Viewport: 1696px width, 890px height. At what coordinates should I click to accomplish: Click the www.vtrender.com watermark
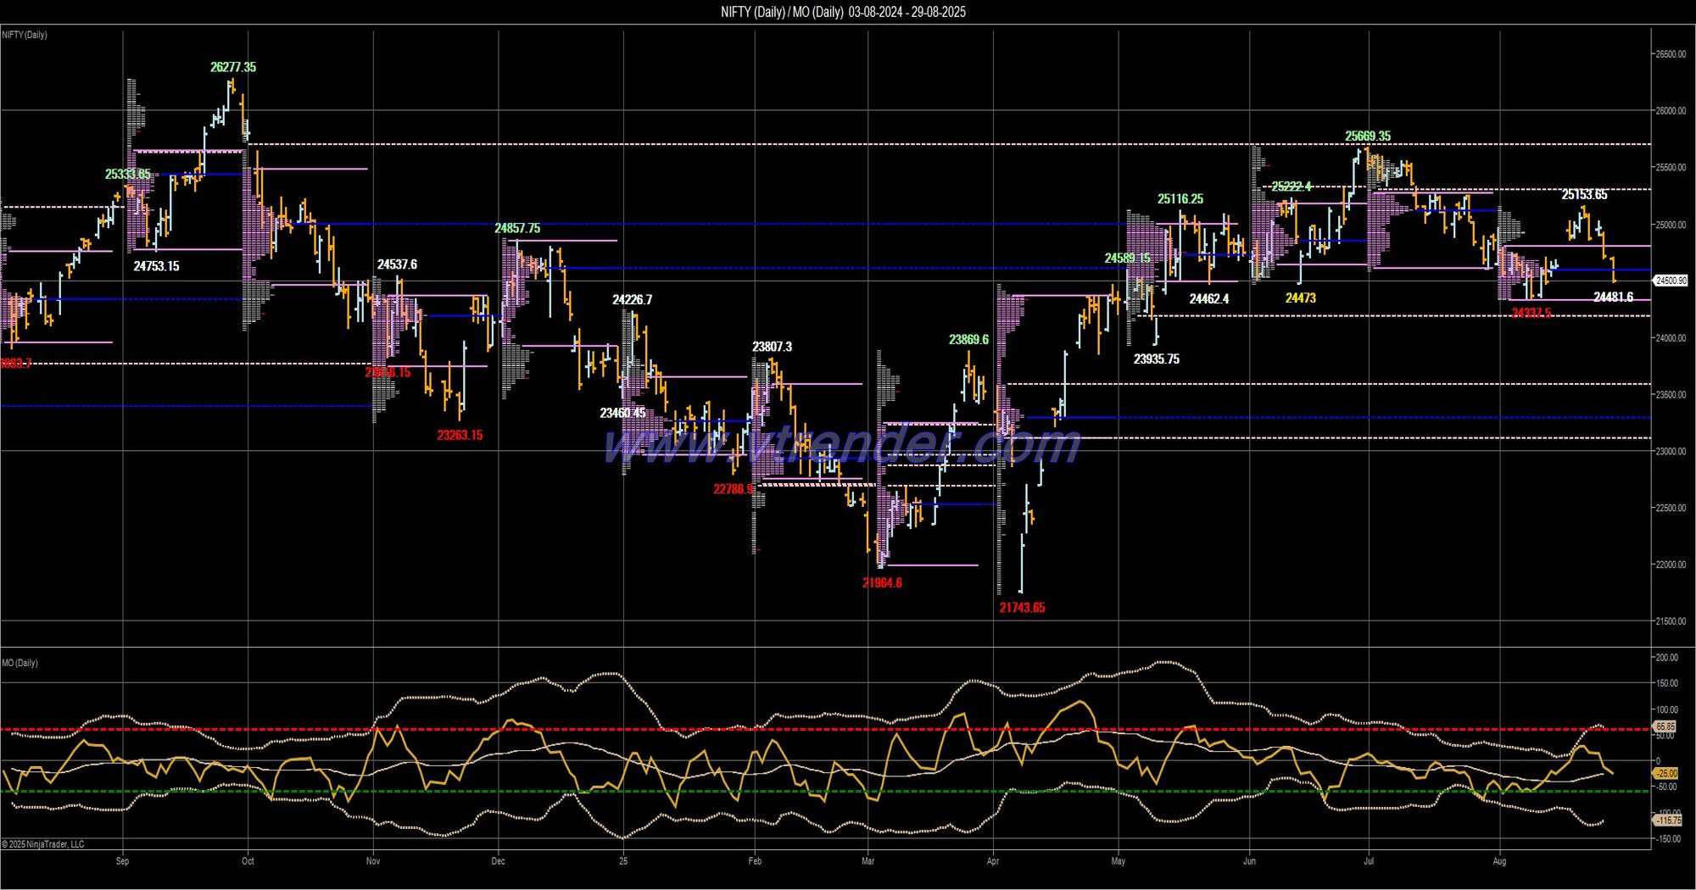pyautogui.click(x=841, y=444)
